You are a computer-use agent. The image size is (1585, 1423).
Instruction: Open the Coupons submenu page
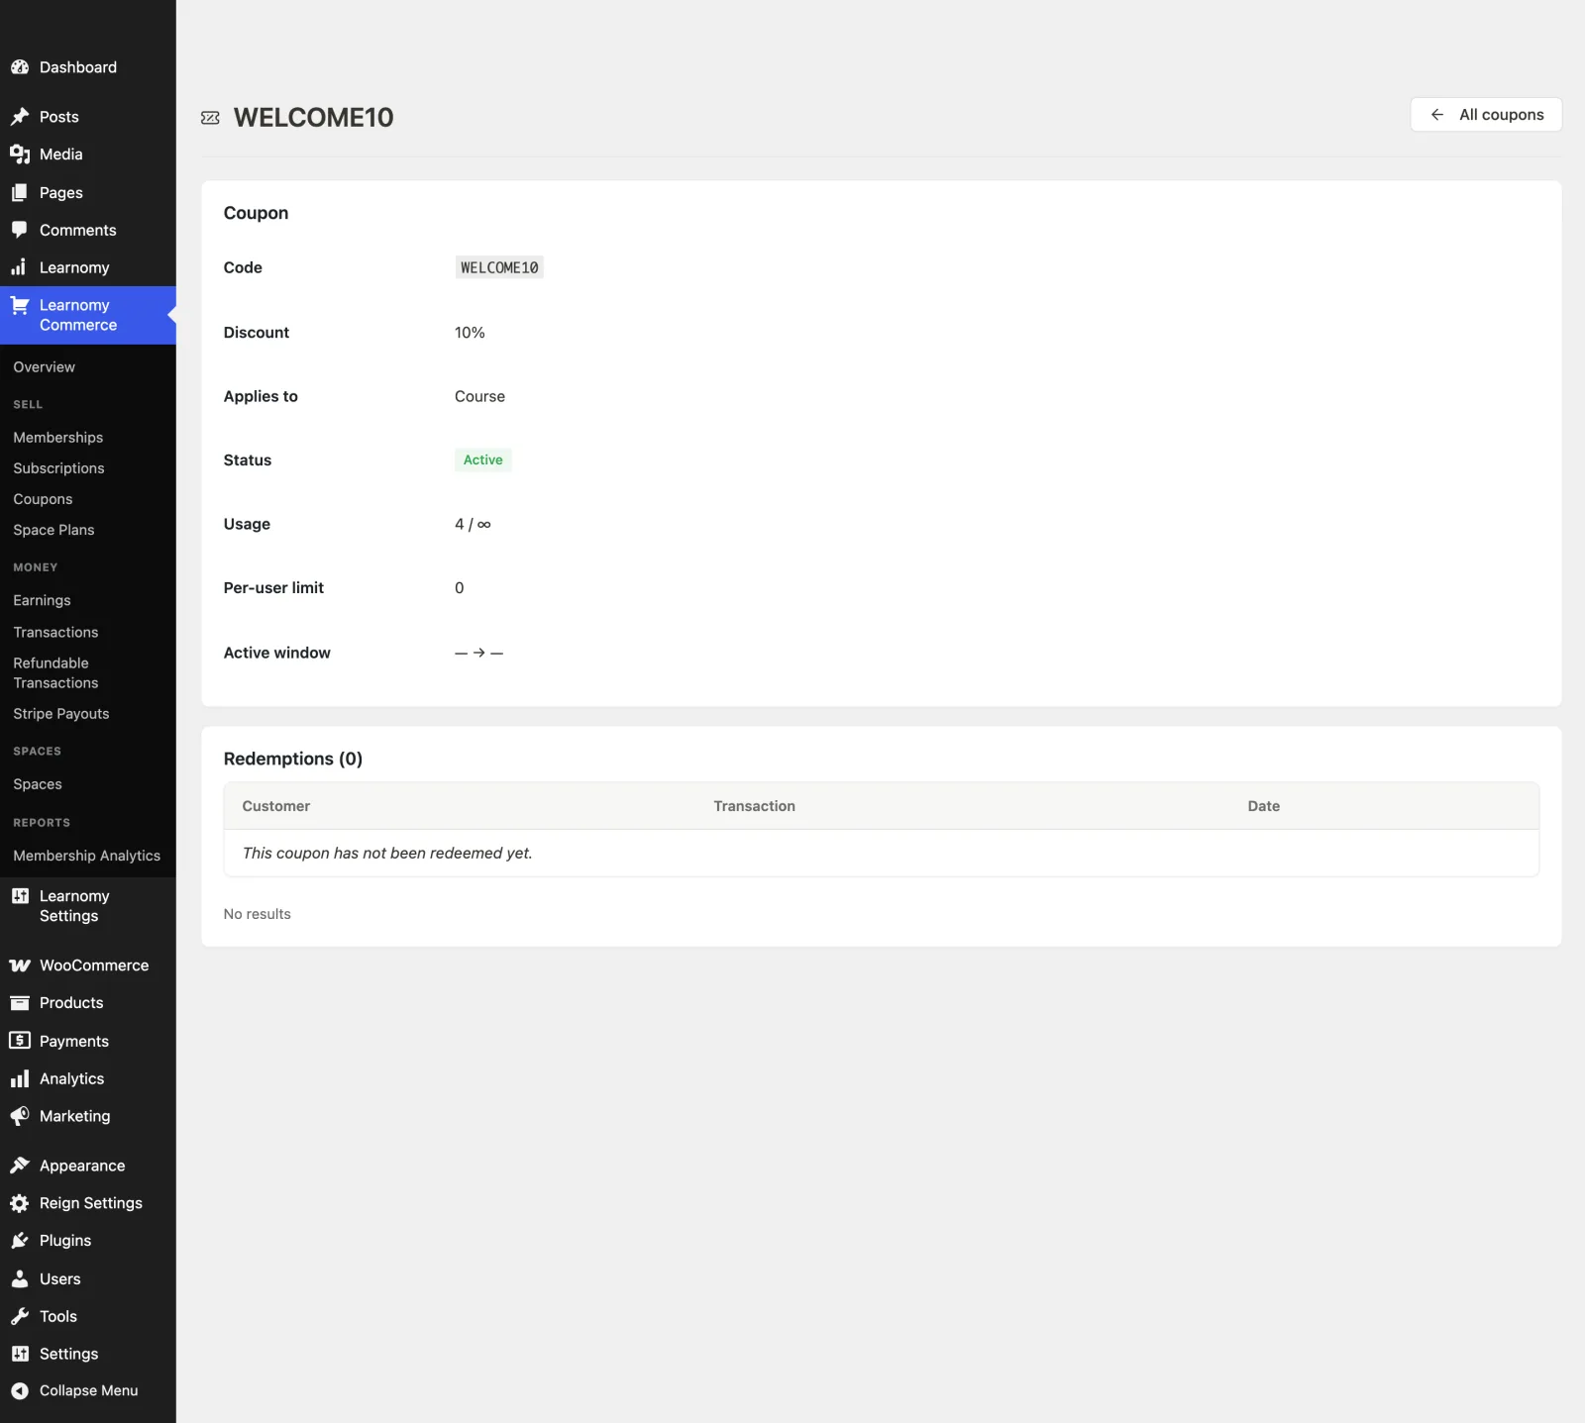coord(43,499)
